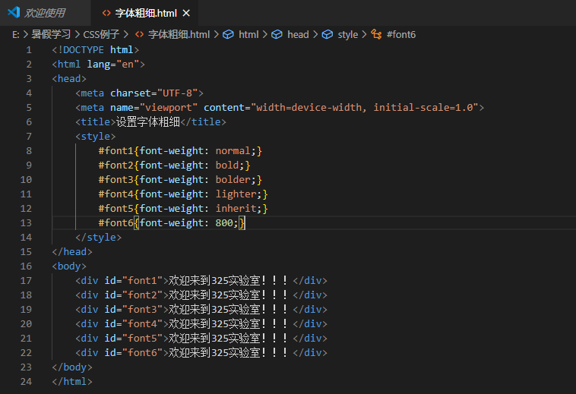Click the html file icon in breadcrumb
Viewport: 576px width, 394px height.
(x=140, y=34)
